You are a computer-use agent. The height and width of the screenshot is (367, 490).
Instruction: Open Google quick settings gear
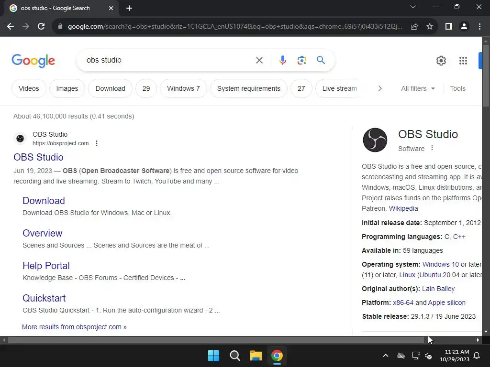click(x=441, y=61)
